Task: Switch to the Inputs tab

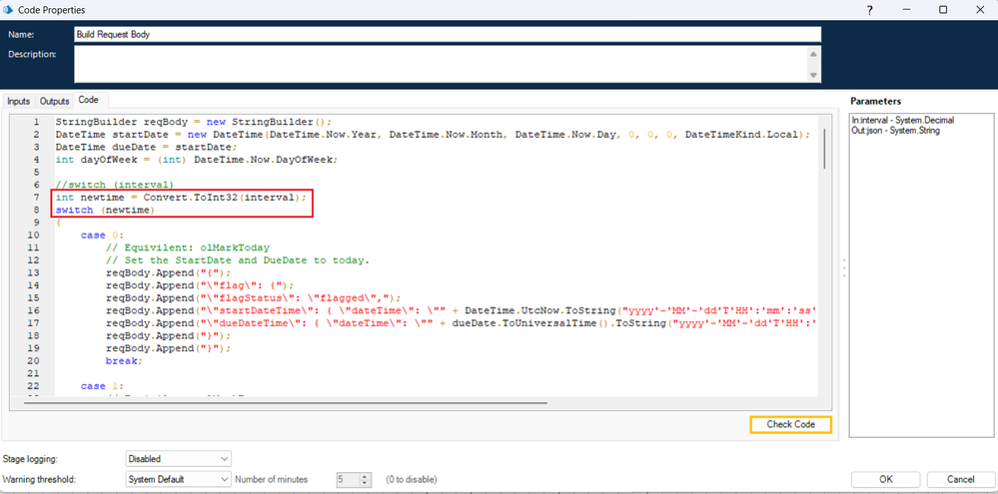Action: coord(18,101)
